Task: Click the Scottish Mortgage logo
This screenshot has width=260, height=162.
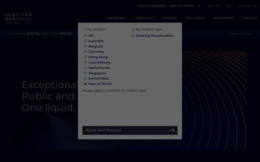Action: pyautogui.click(x=18, y=18)
